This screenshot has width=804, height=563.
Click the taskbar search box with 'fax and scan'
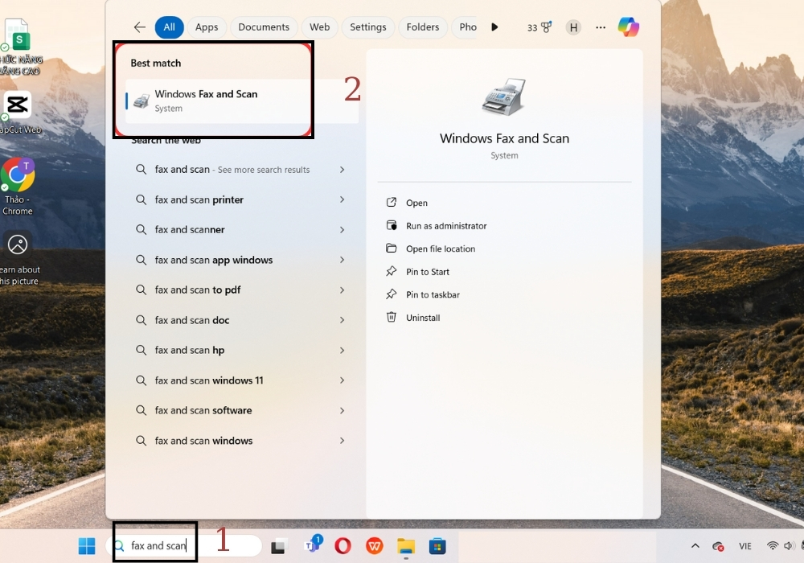click(185, 546)
